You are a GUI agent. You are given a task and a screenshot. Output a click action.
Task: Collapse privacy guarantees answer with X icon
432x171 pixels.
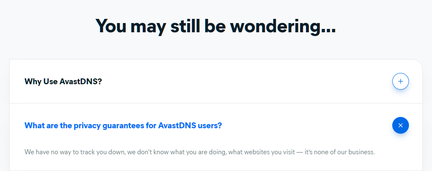coord(400,125)
